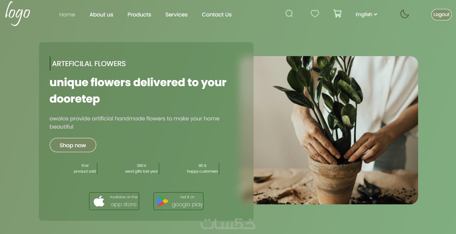The height and width of the screenshot is (234, 456).
Task: Click the Apple logo on app store badge
Action: pyautogui.click(x=99, y=201)
